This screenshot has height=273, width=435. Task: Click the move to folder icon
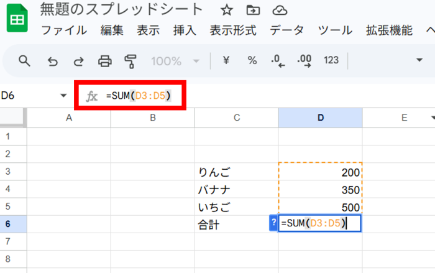coord(252,10)
